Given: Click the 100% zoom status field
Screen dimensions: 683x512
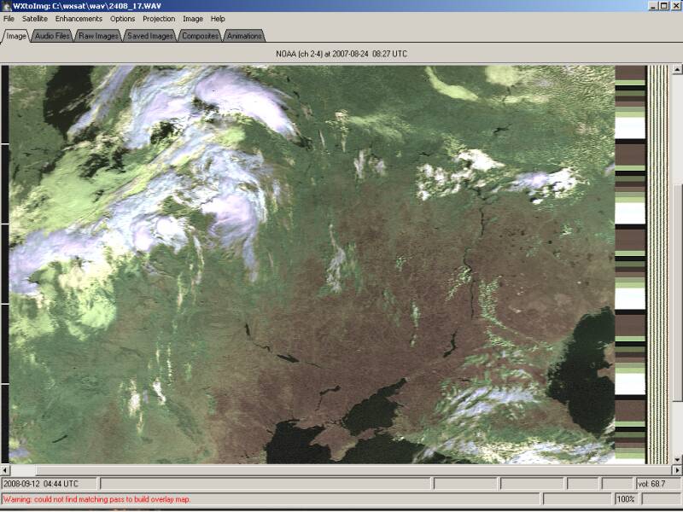Looking at the screenshot, I should point(626,499).
